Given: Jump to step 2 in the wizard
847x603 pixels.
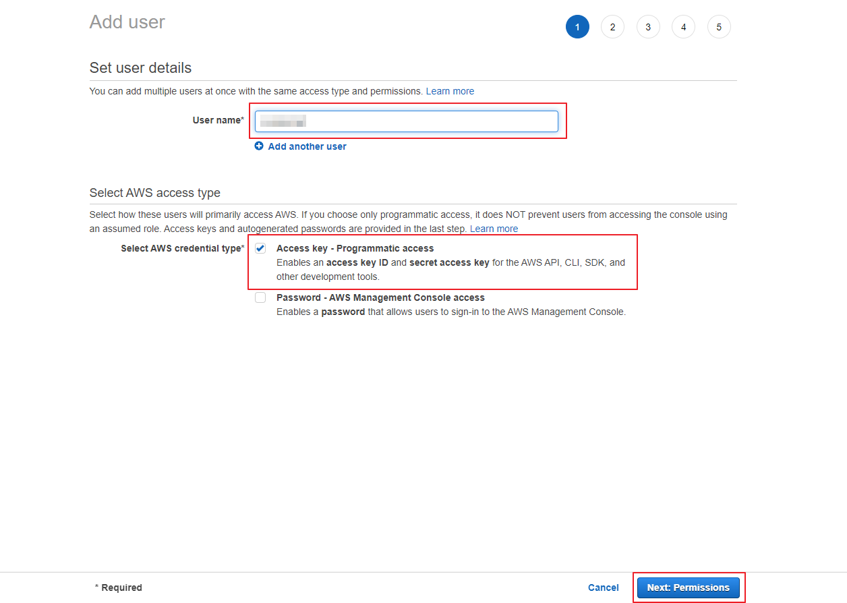Looking at the screenshot, I should pos(612,27).
